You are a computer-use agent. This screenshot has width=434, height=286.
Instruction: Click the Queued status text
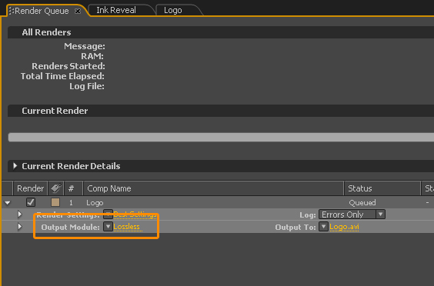[362, 203]
